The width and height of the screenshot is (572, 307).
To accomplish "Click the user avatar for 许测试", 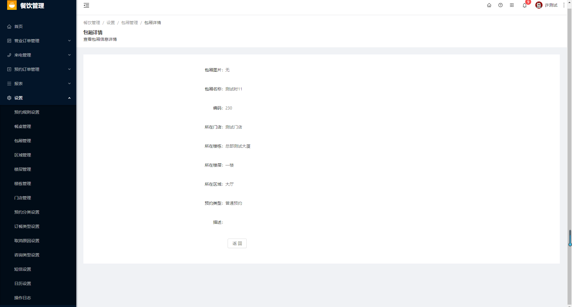I will [539, 5].
